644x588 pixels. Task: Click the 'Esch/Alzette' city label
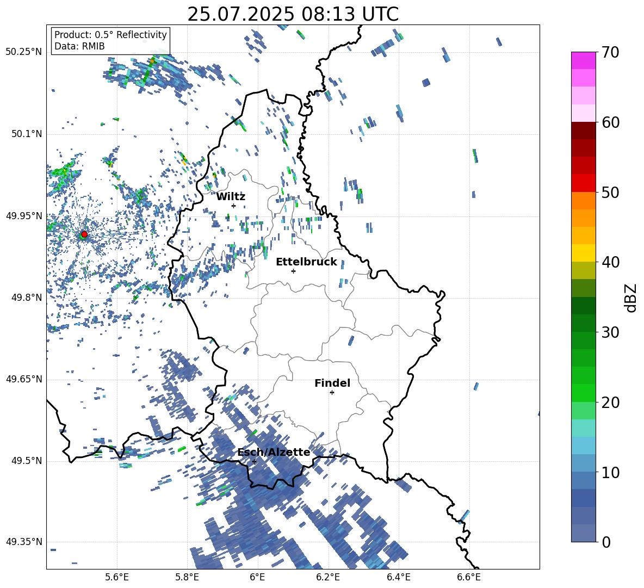[x=274, y=452]
